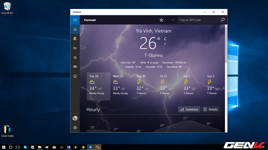Click the Dew Point 21° reading
The height and width of the screenshot is (150, 268).
click(174, 67)
